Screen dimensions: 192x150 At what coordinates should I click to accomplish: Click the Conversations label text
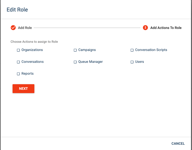coord(32,62)
